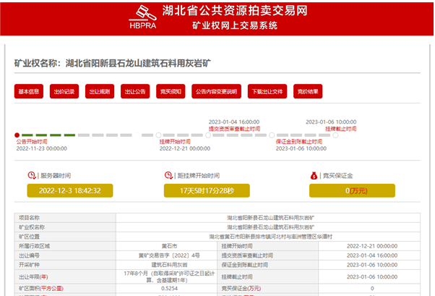Open the 基本信息 tab
Viewport: 435px width, 296px height.
click(29, 92)
